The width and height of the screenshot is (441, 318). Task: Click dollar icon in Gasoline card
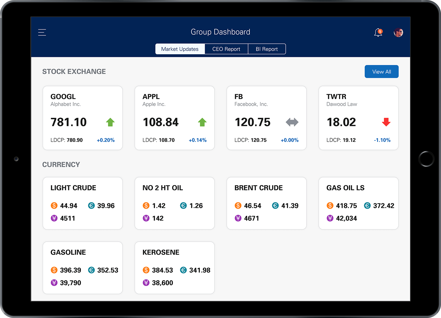[54, 270]
